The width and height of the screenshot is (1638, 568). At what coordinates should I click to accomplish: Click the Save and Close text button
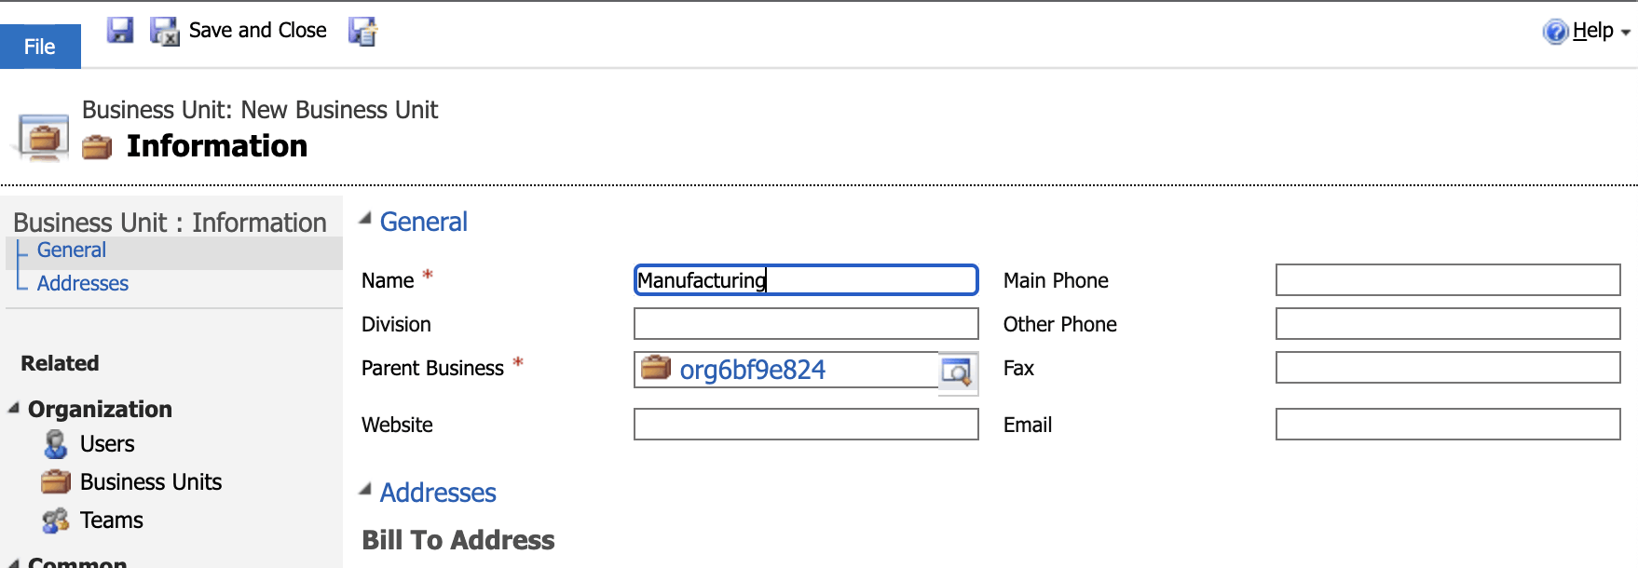(x=257, y=31)
